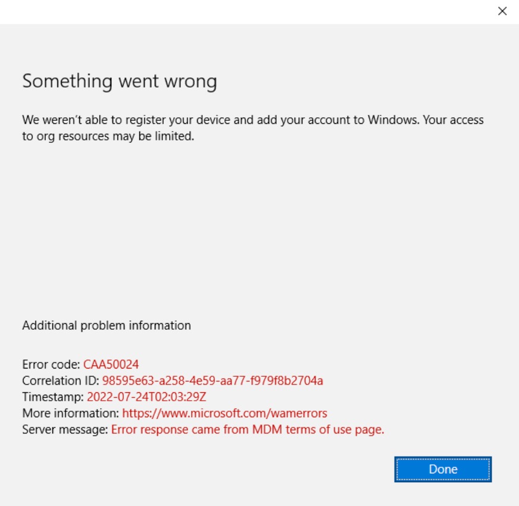Click the "Server message:" label
The image size is (519, 506).
pyautogui.click(x=65, y=429)
